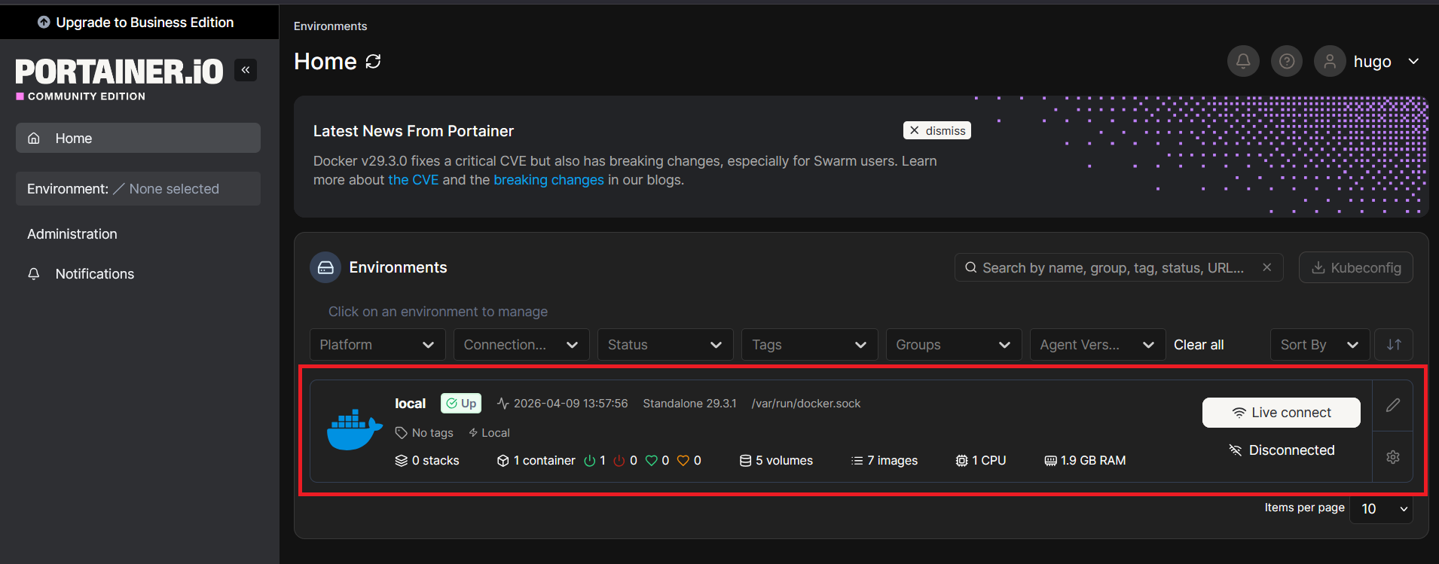The image size is (1439, 564).
Task: Click the healthy containers heart icon
Action: [652, 461]
